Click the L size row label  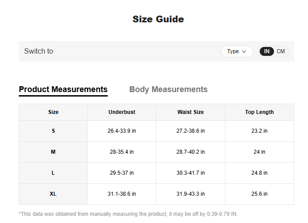(x=53, y=173)
